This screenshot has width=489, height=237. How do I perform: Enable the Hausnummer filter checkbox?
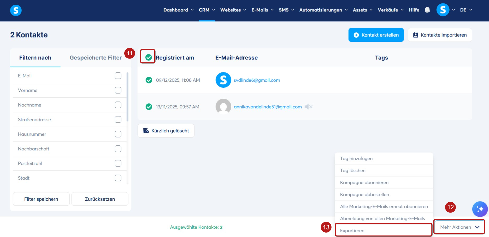118,134
